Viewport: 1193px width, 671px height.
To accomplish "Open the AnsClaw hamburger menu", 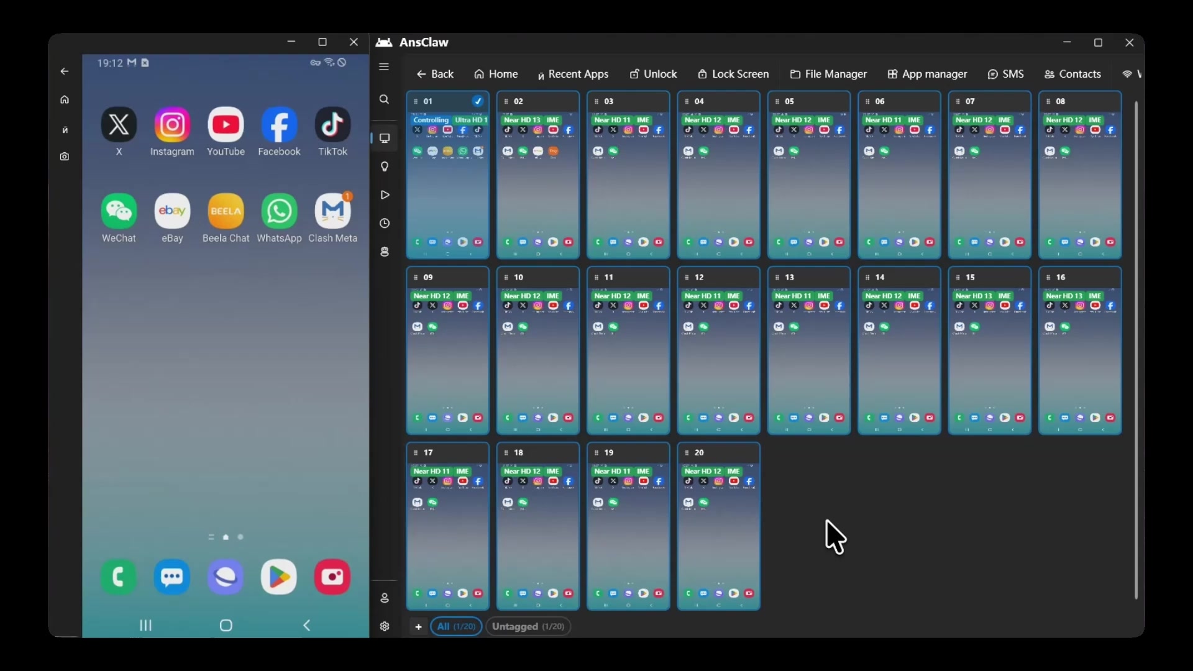I will 384,66.
